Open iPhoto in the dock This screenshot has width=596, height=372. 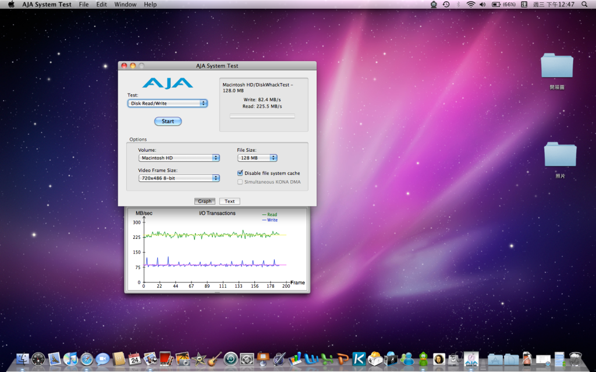pyautogui.click(x=183, y=358)
